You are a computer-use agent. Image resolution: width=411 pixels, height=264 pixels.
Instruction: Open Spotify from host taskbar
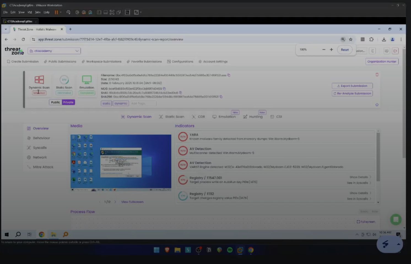(x=230, y=250)
